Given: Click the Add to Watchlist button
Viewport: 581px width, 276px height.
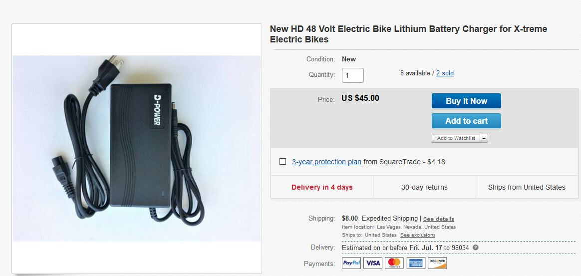Looking at the screenshot, I should point(456,138).
